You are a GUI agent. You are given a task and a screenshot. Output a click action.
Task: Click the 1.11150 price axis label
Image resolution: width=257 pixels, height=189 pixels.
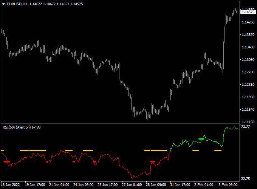click(x=248, y=122)
